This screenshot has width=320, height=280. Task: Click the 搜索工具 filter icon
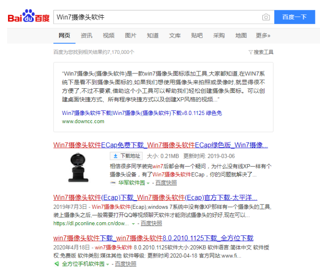pos(251,52)
